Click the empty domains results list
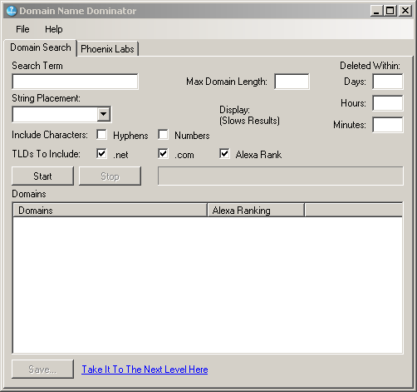 (208, 285)
